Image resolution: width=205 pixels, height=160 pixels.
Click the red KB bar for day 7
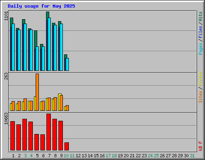(49, 132)
